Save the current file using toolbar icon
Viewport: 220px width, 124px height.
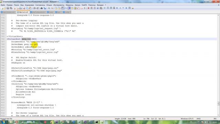8,8
